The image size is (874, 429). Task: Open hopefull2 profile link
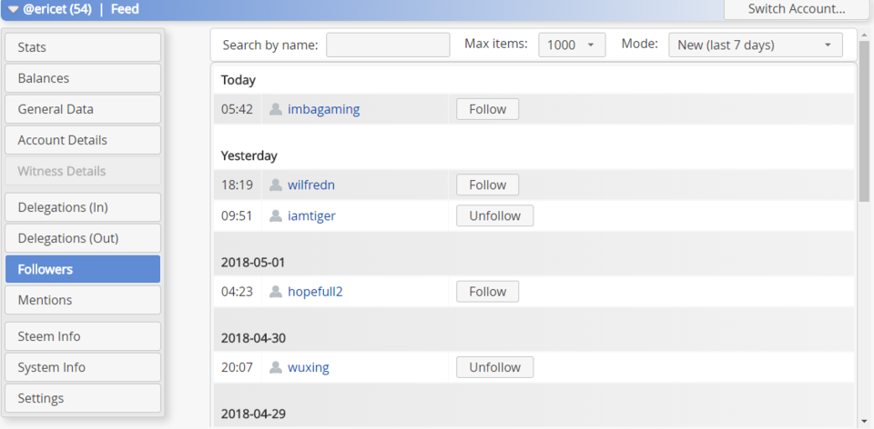coord(315,292)
